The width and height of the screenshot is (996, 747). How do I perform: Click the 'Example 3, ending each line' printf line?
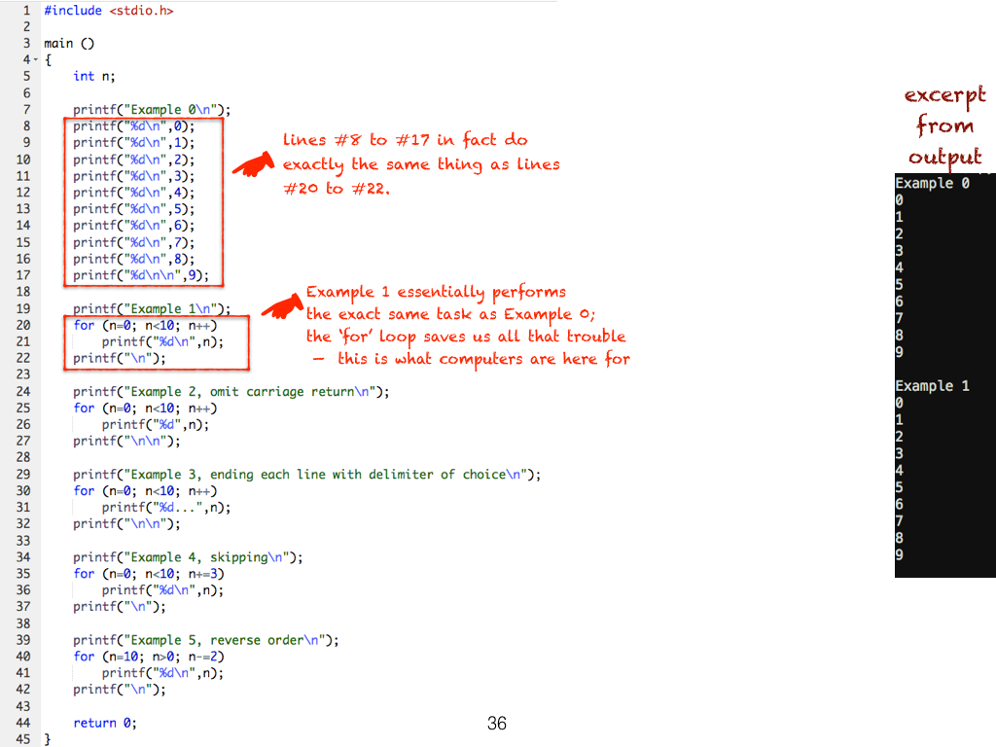pyautogui.click(x=306, y=475)
